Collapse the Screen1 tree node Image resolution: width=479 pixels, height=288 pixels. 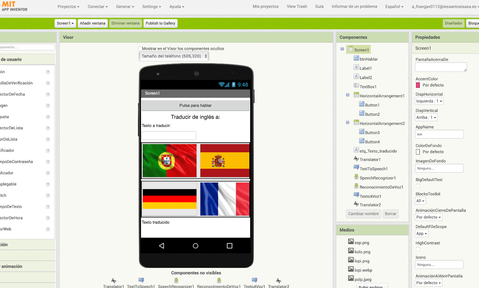[342, 49]
